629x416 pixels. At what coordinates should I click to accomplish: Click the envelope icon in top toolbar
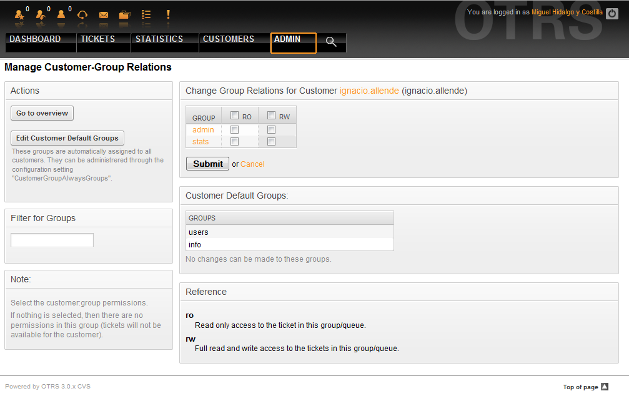pos(104,14)
